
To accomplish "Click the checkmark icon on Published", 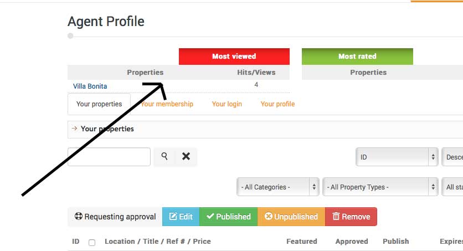I will click(x=210, y=216).
